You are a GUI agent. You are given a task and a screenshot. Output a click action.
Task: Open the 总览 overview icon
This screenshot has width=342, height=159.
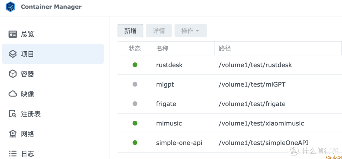13,34
